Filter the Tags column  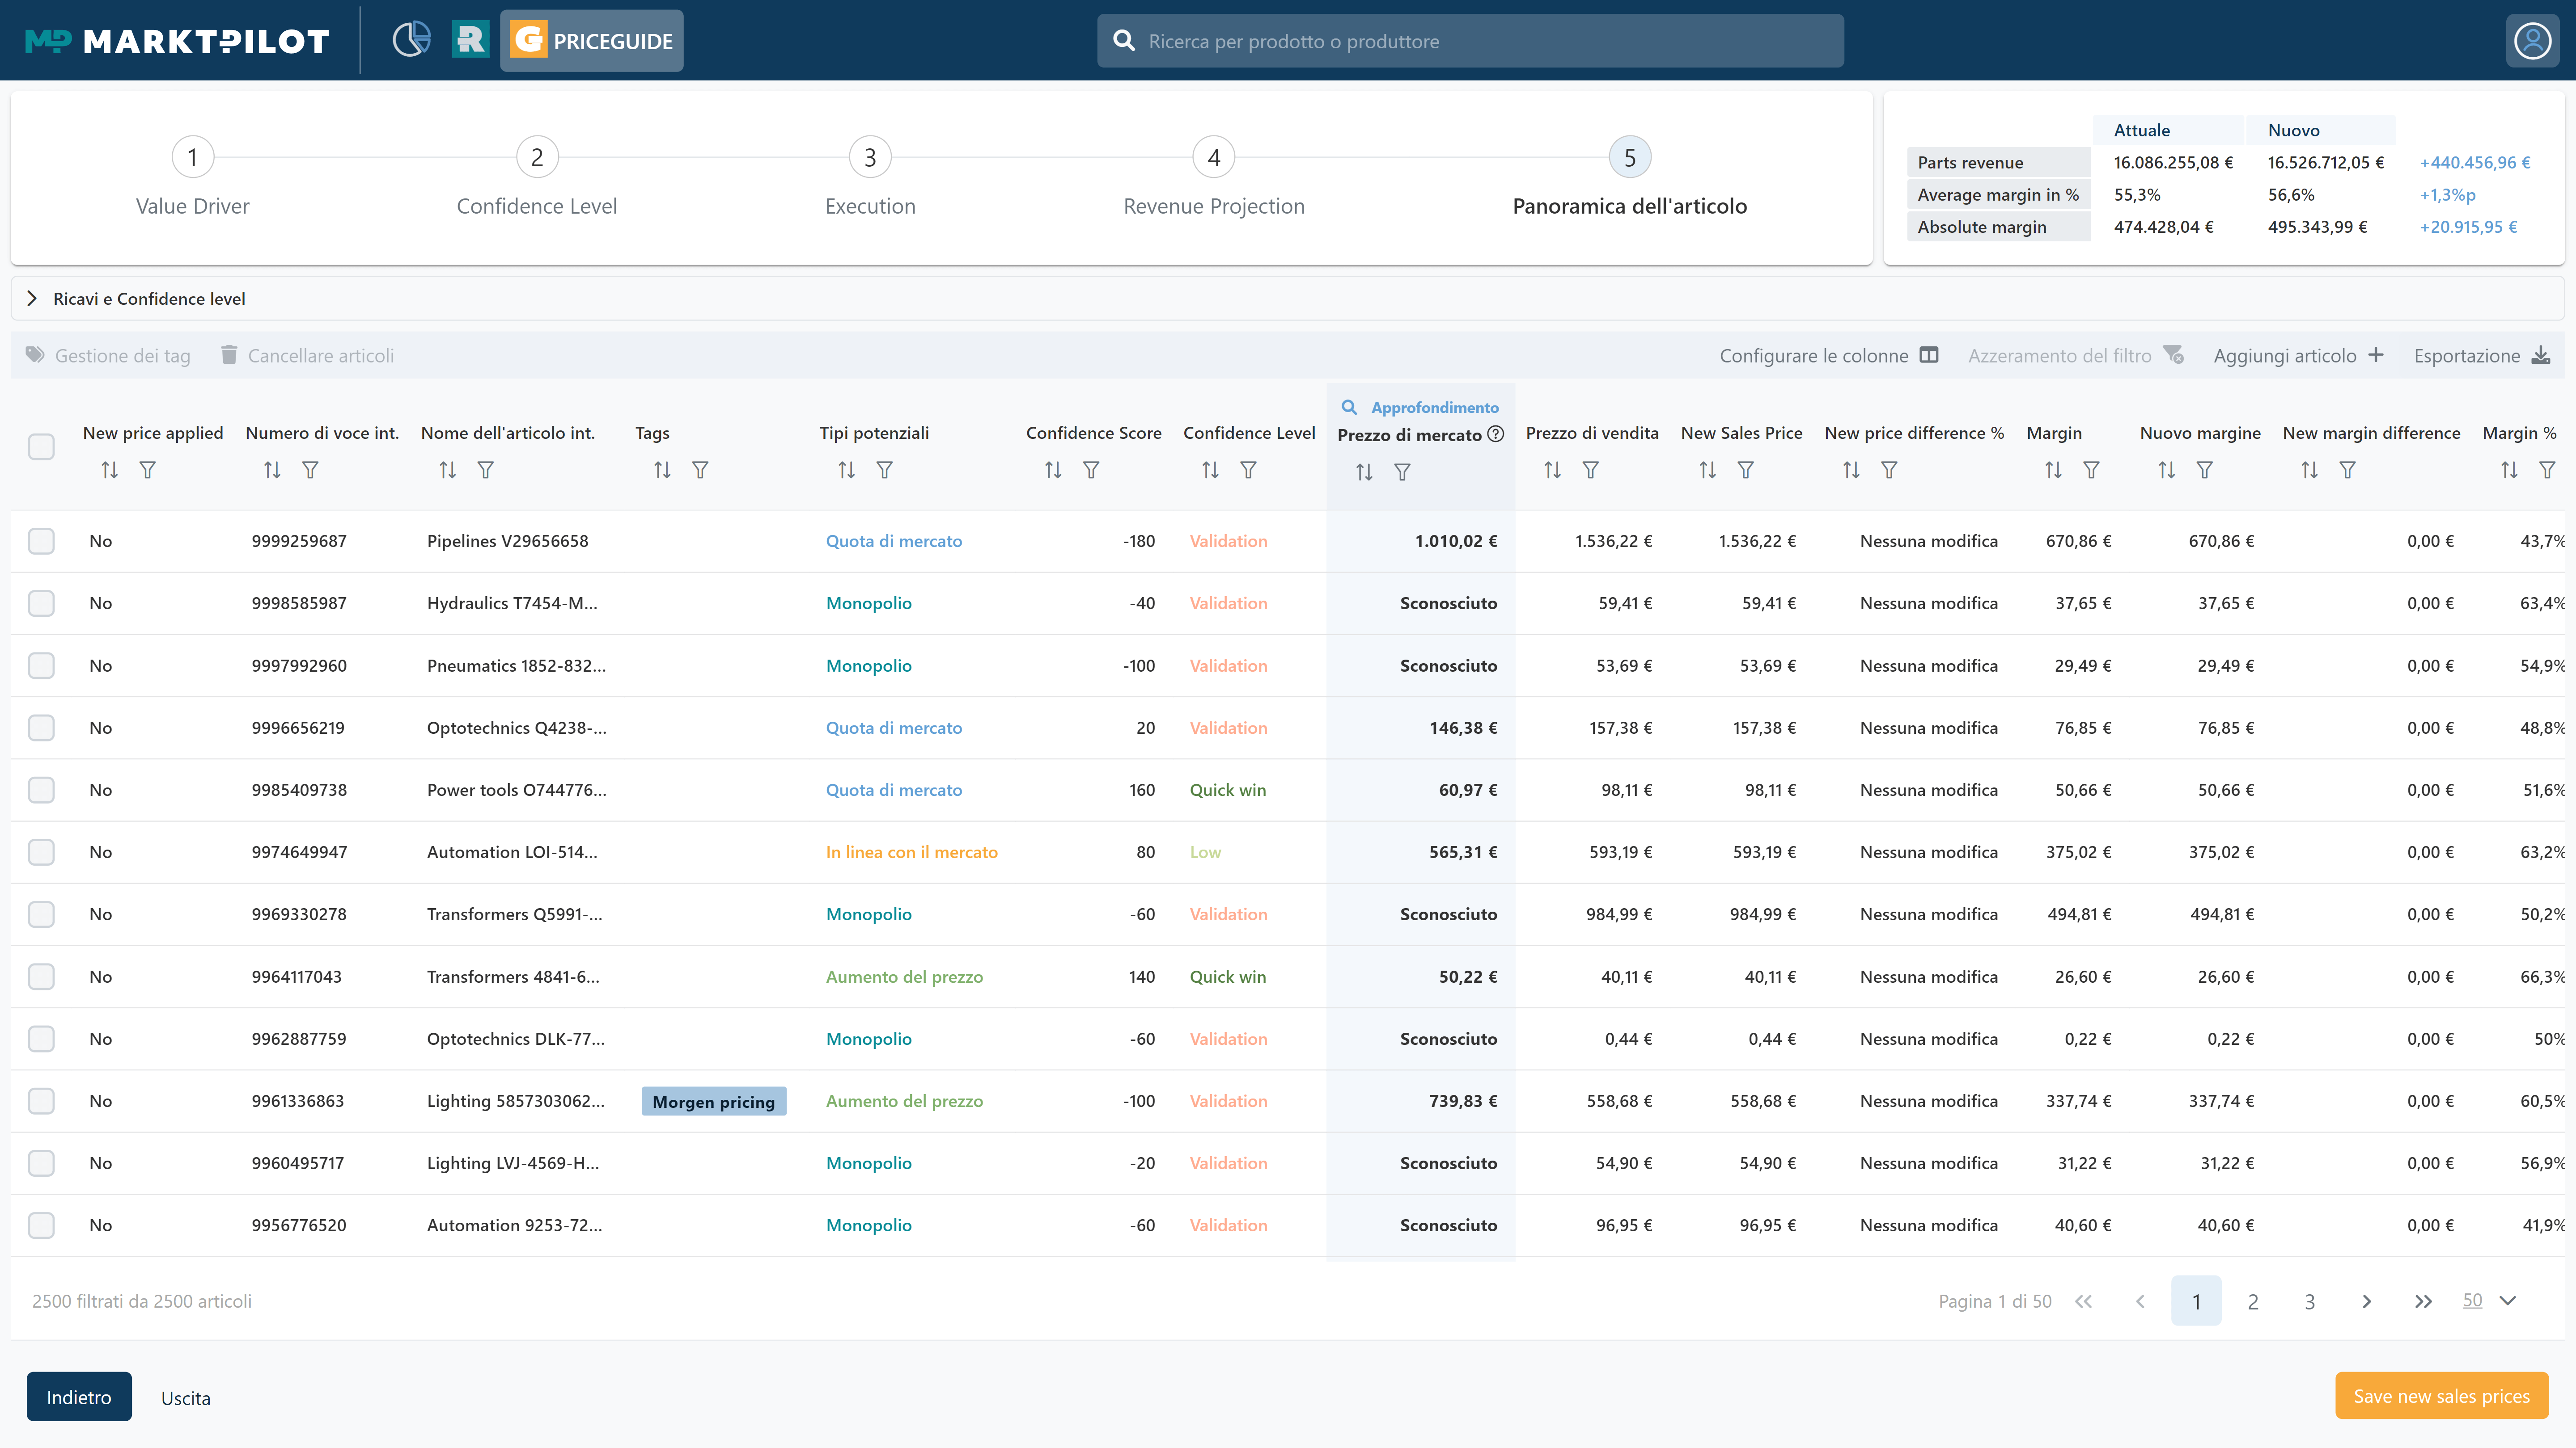[x=700, y=470]
